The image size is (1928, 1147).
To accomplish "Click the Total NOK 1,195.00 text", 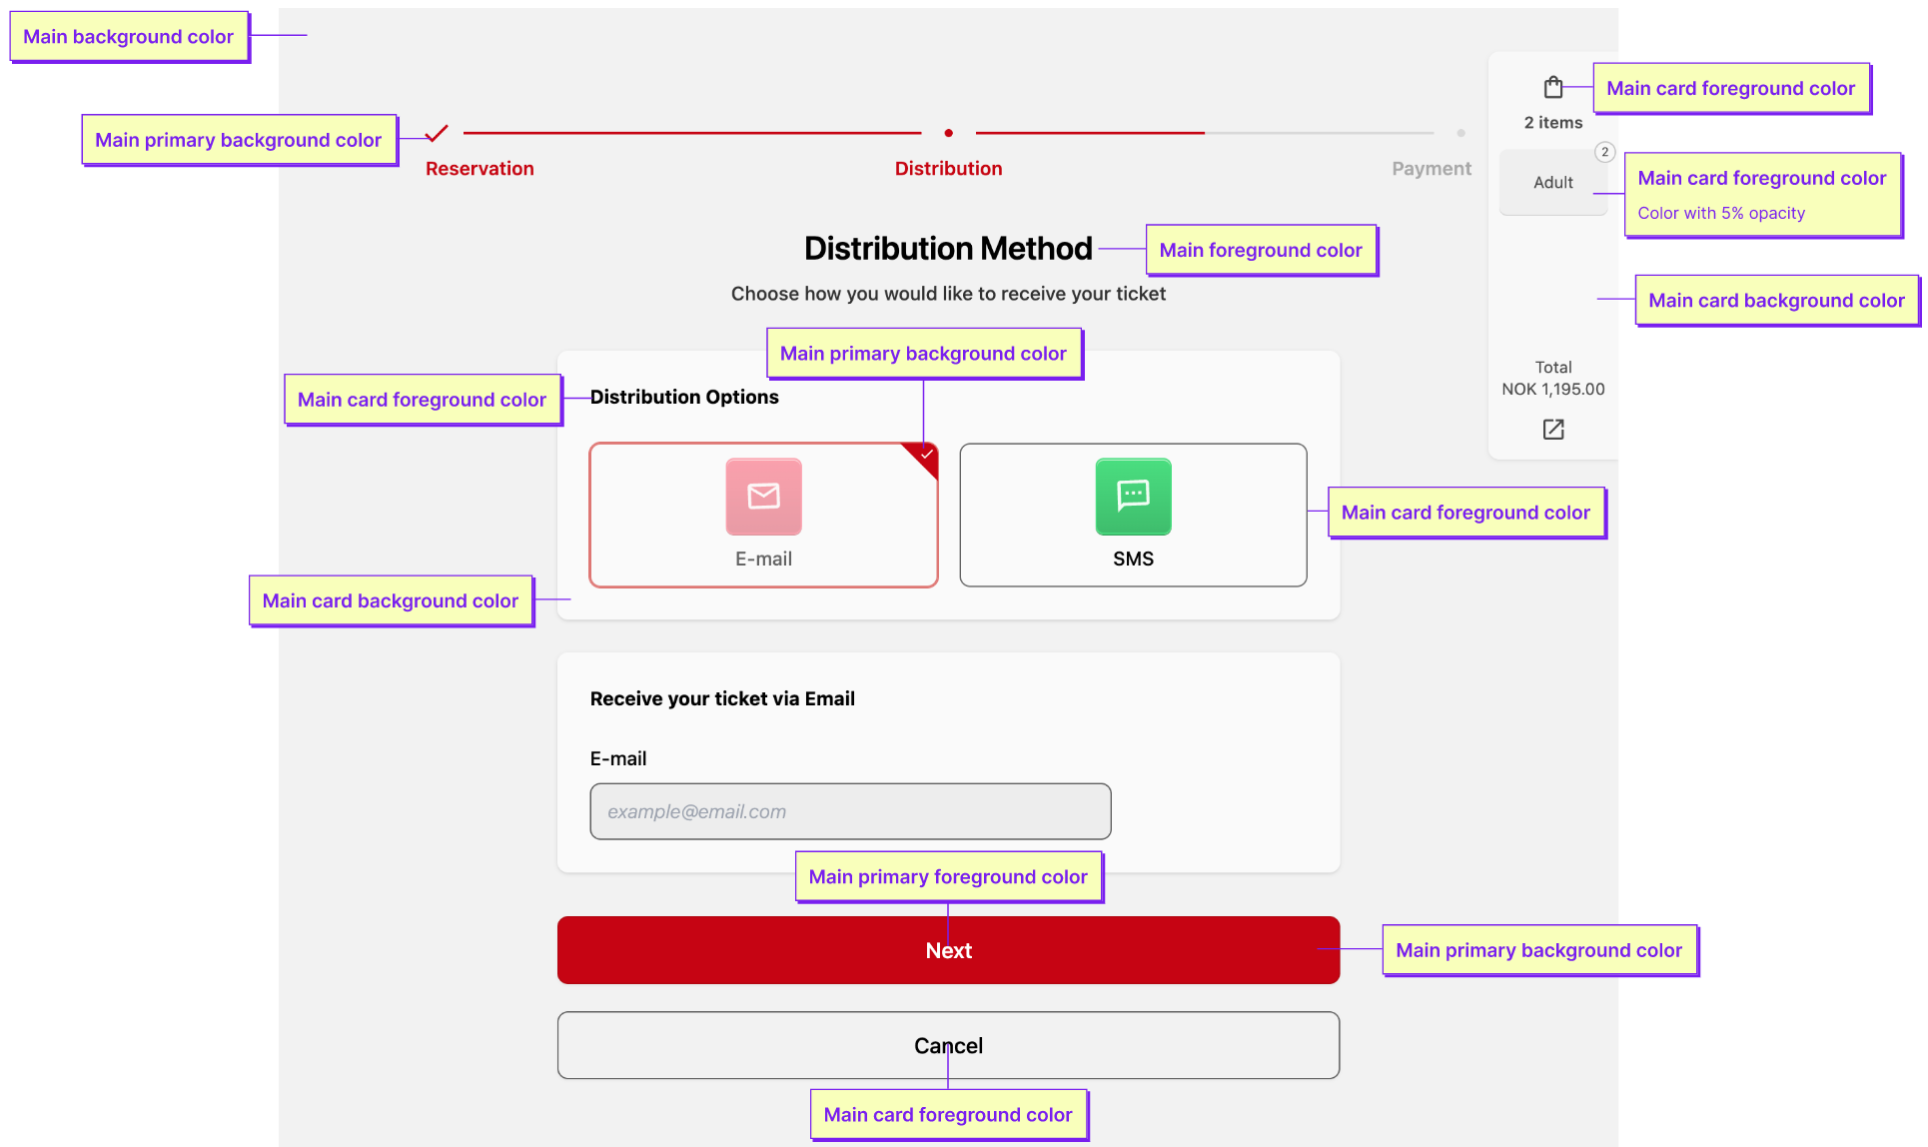I will (x=1552, y=379).
